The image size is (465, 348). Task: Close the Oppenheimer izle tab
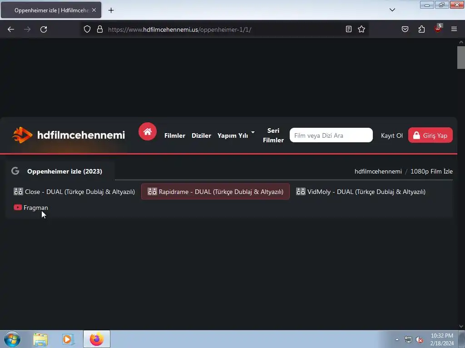[94, 10]
